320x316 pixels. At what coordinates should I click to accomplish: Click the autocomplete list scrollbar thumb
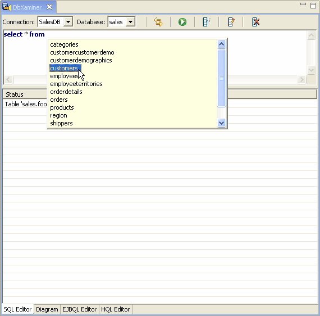coord(221,78)
